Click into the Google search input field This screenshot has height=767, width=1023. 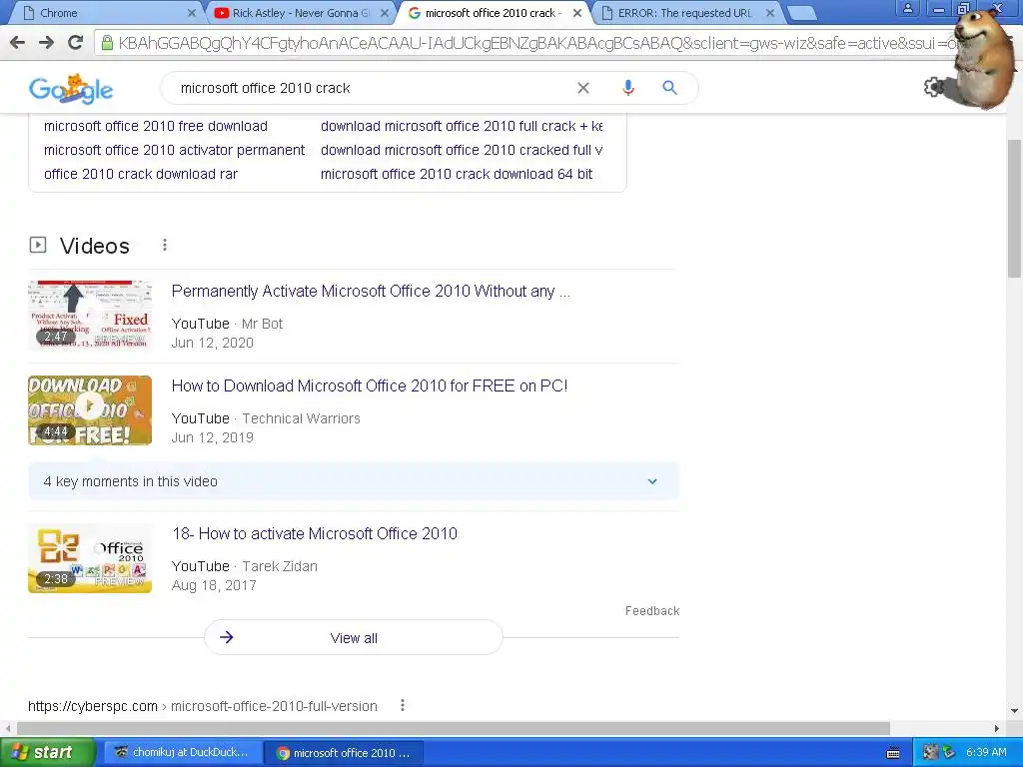click(x=372, y=88)
